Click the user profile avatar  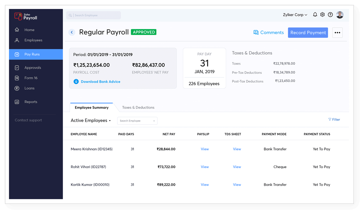(x=340, y=15)
